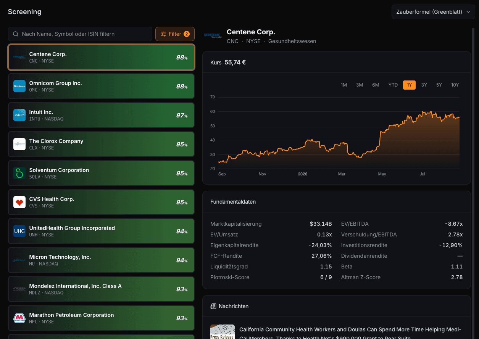Click the EV/Umsatz value 0.13x
The image size is (479, 339).
(x=324, y=235)
